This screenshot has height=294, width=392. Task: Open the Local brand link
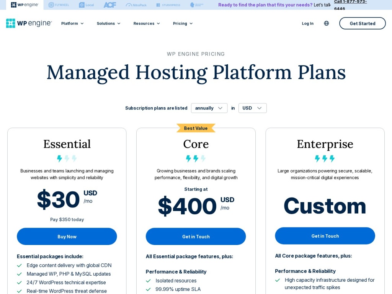pyautogui.click(x=87, y=5)
